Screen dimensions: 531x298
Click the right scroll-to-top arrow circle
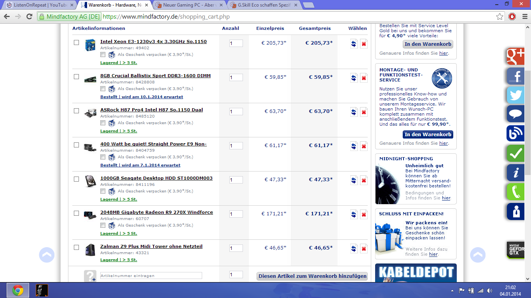478,255
